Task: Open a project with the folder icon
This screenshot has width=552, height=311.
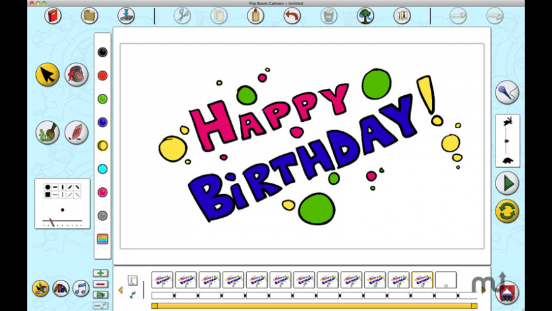Action: pyautogui.click(x=89, y=16)
